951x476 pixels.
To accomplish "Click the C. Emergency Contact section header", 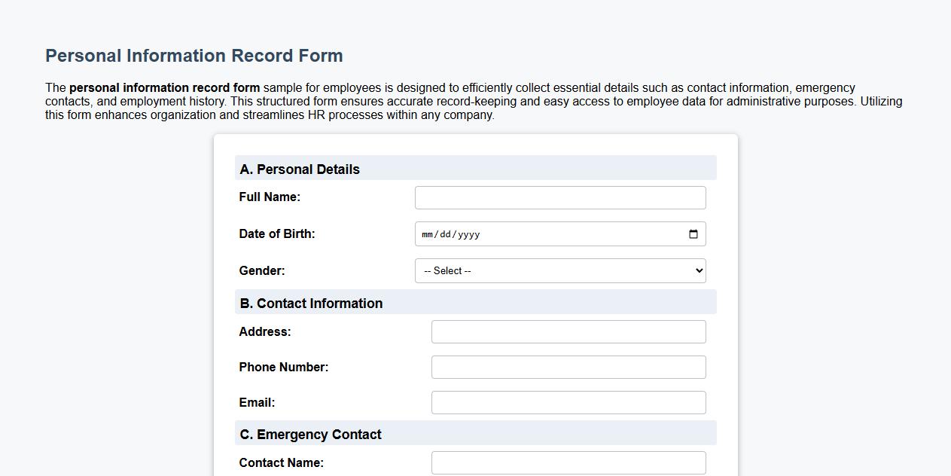I will (310, 434).
